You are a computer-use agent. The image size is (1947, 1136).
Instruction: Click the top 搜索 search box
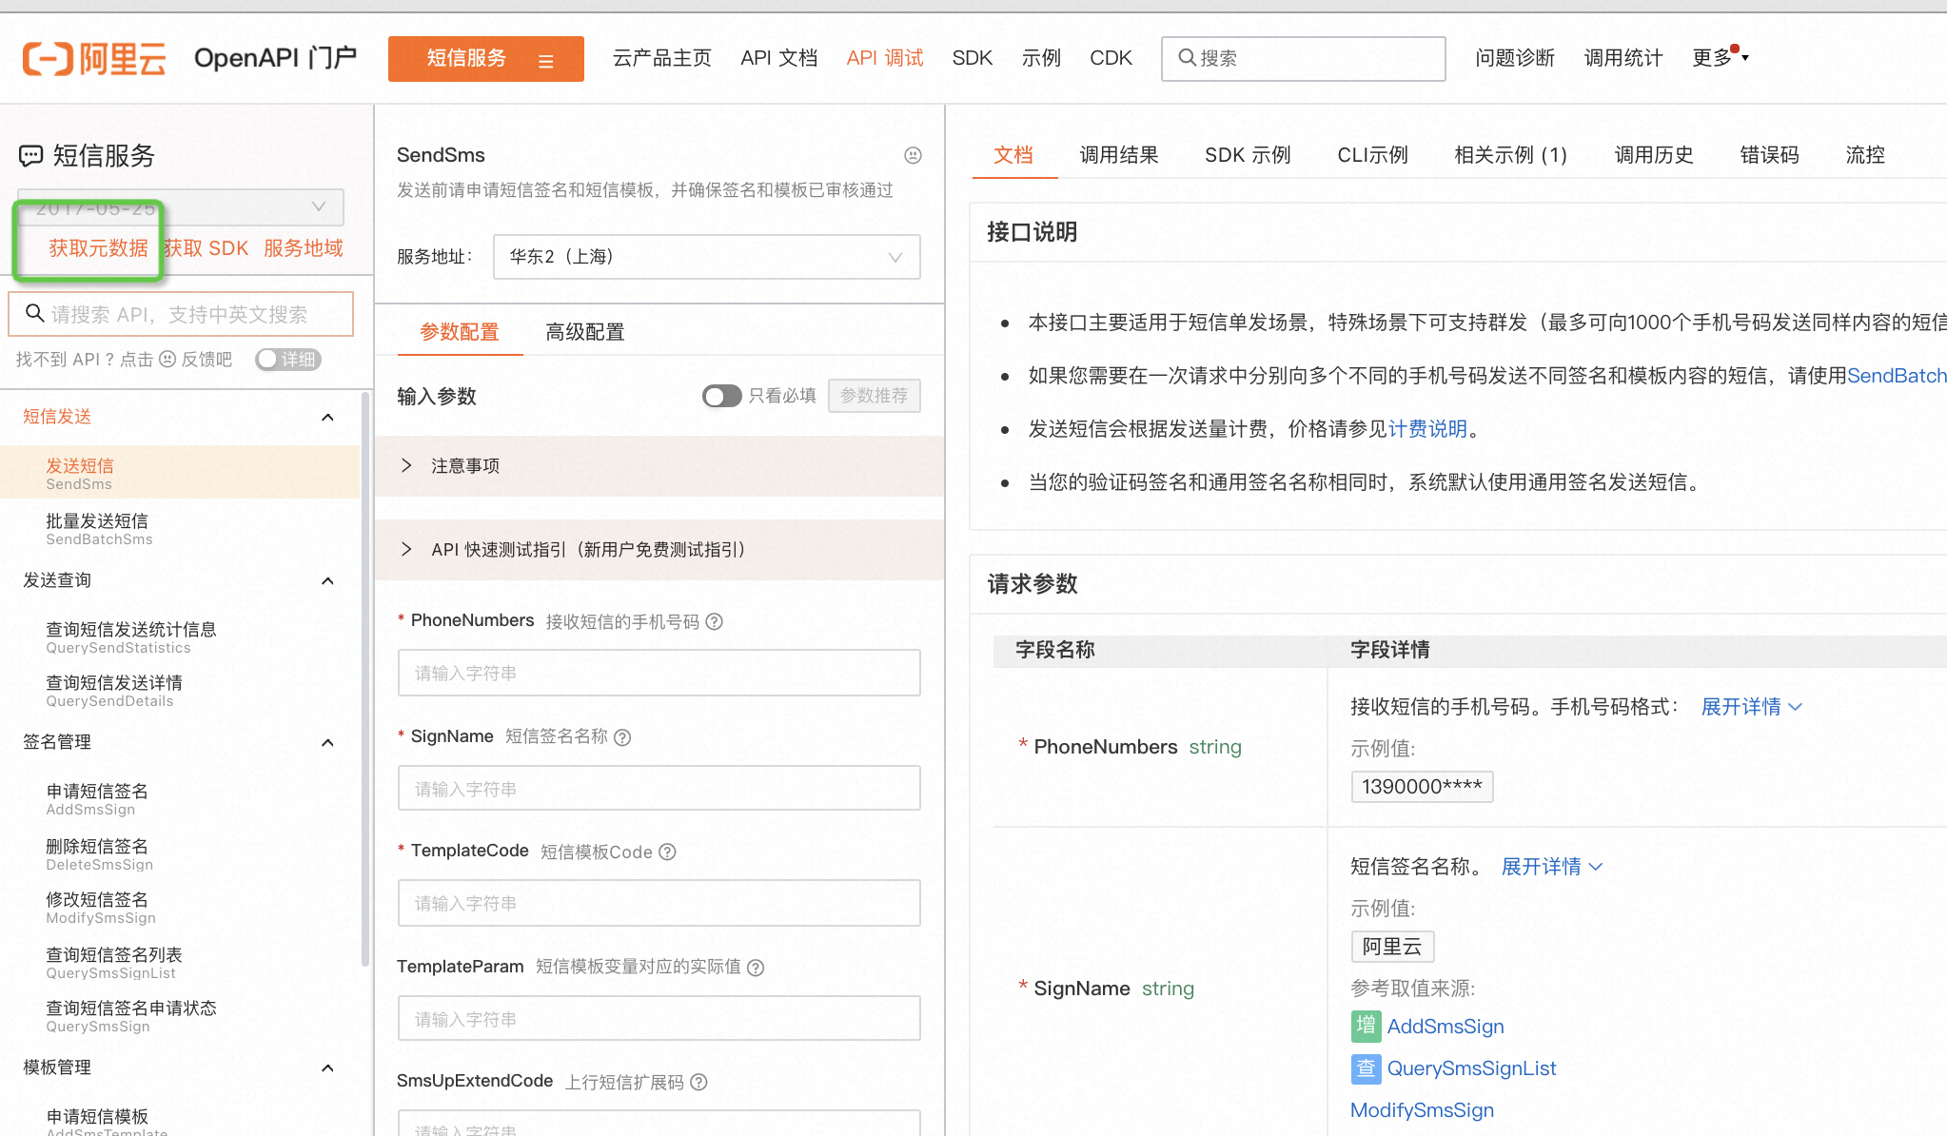point(1303,58)
